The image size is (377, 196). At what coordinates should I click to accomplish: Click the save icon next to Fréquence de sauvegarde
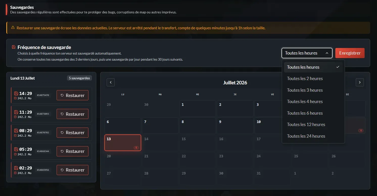click(x=14, y=47)
